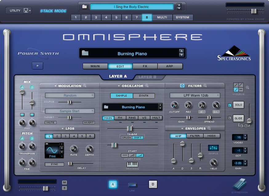This screenshot has height=196, width=269.
Task: Toggle the S solo button at bottom
Action: click(65, 188)
